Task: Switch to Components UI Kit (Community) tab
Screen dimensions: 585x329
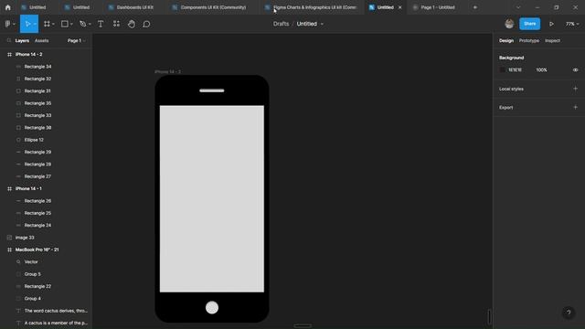Action: point(209,7)
